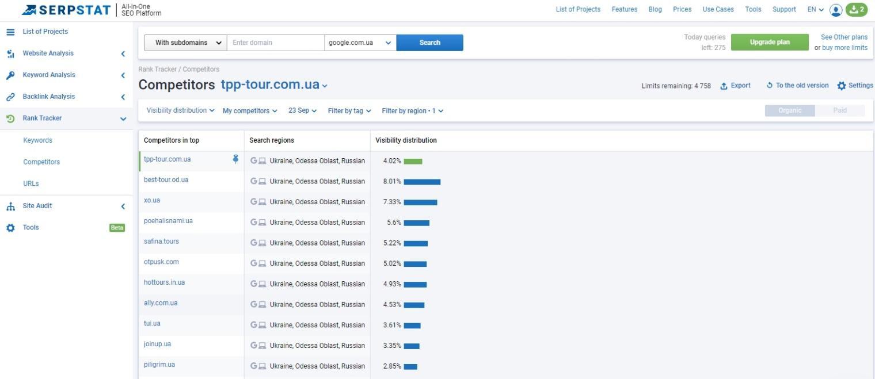Open the EN language dropdown
Viewport: 875px width, 379px height.
tap(816, 10)
